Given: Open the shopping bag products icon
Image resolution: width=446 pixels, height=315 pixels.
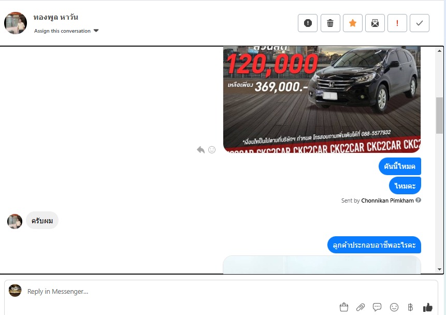Looking at the screenshot, I should pyautogui.click(x=344, y=307).
